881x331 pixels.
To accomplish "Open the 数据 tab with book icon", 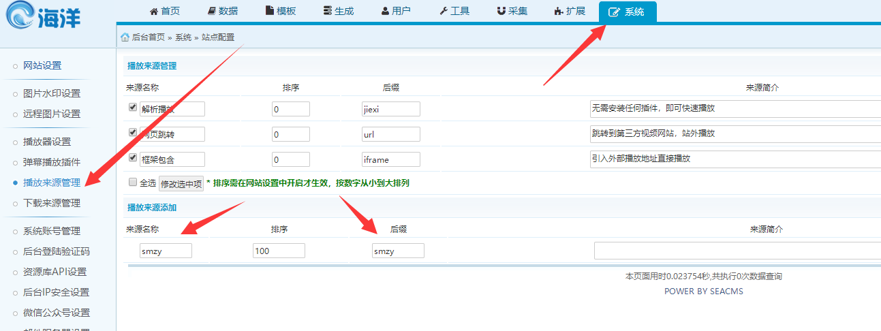I will pyautogui.click(x=223, y=11).
